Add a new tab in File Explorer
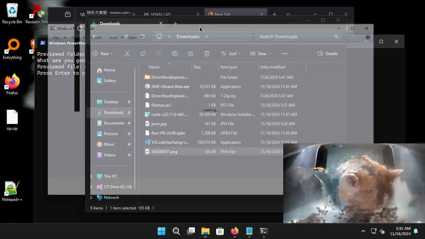Screen dimensions: 425x239 175,23
